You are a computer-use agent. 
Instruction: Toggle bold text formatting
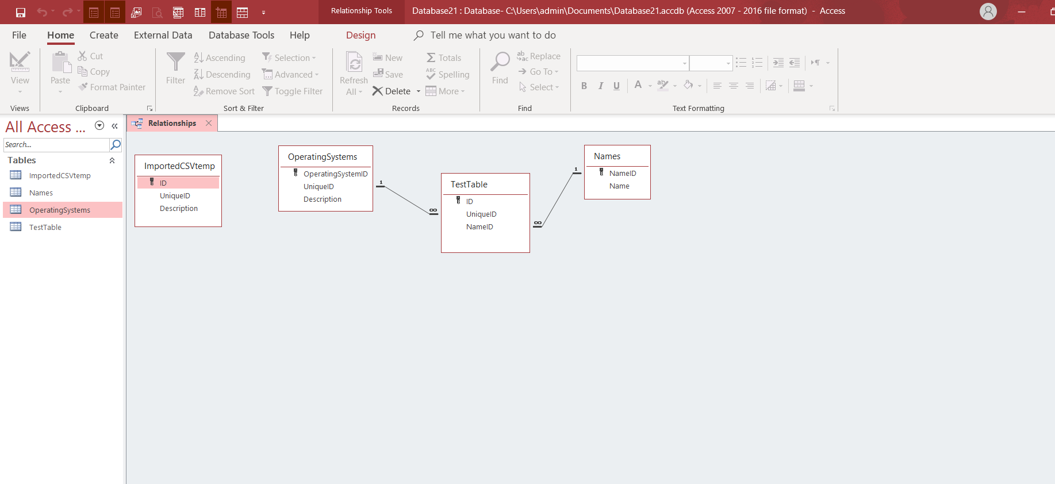pos(584,86)
